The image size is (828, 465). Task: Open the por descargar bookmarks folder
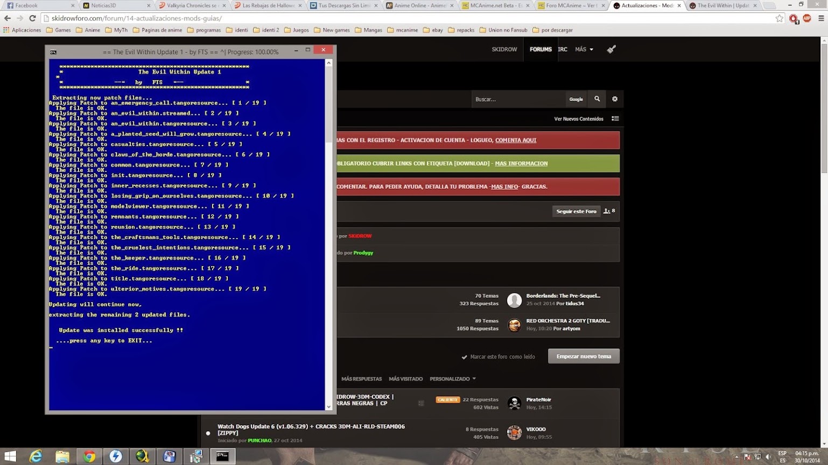tap(552, 30)
